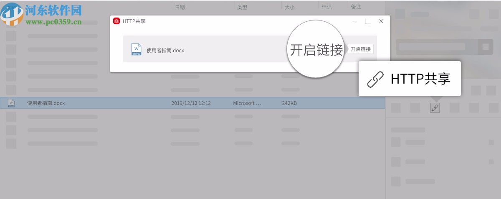Click the Word document icon in the file list row
Screen dimensions: 501x199
pos(12,103)
